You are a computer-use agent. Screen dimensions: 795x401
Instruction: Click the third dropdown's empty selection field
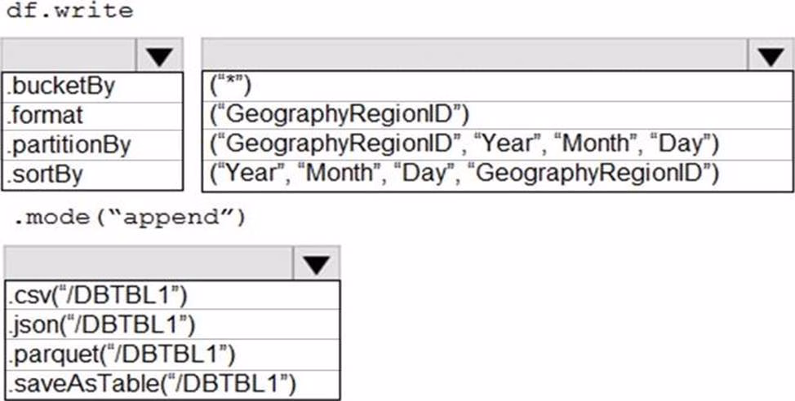tap(149, 264)
